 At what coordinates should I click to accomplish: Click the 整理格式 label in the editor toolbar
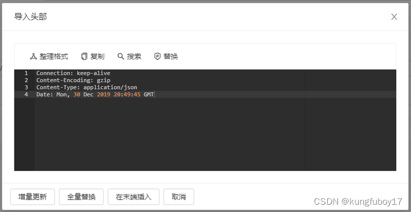tap(54, 56)
